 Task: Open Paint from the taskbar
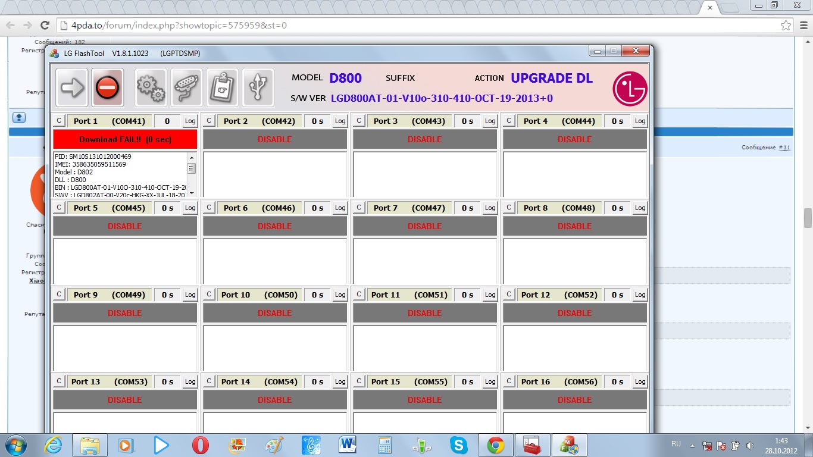point(274,445)
